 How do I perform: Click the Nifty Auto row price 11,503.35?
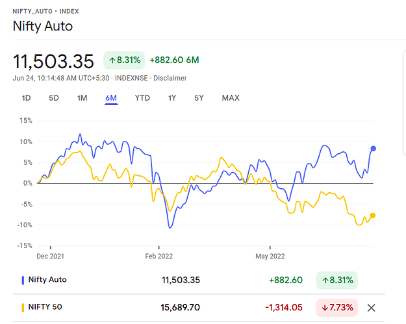pyautogui.click(x=181, y=280)
